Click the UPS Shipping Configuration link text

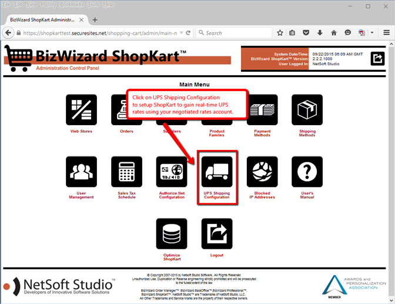[x=217, y=195]
